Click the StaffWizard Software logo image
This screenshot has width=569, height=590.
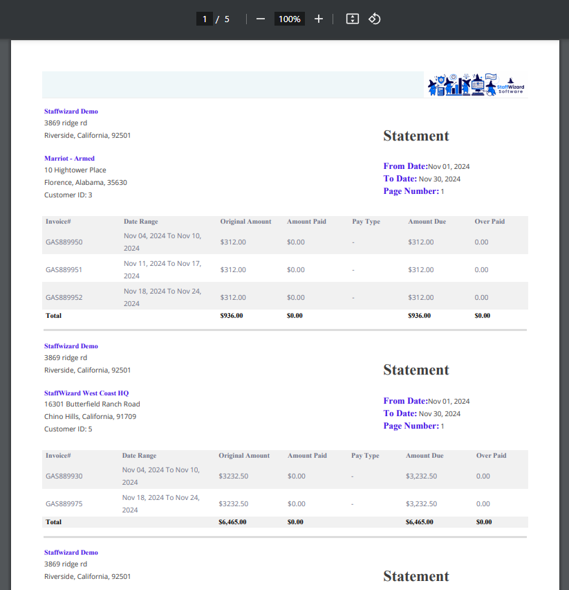click(476, 85)
